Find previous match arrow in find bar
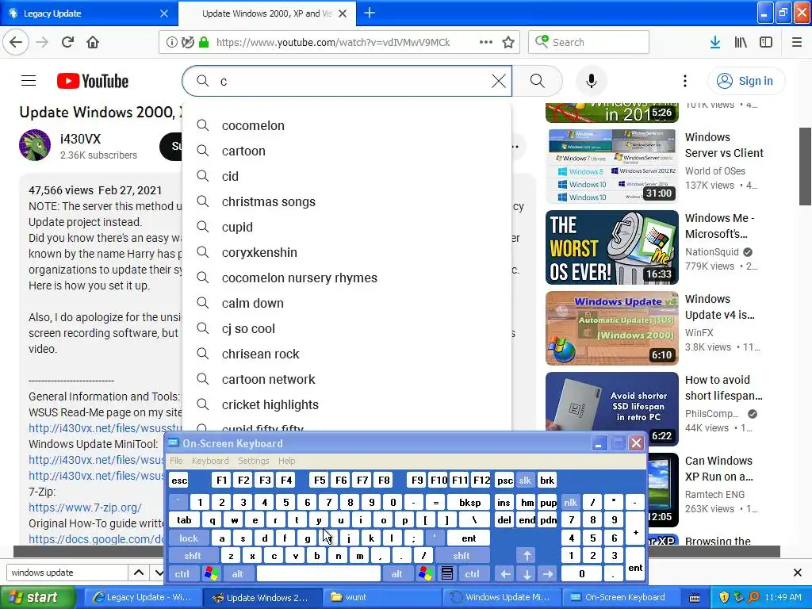Image resolution: width=812 pixels, height=609 pixels. click(139, 573)
